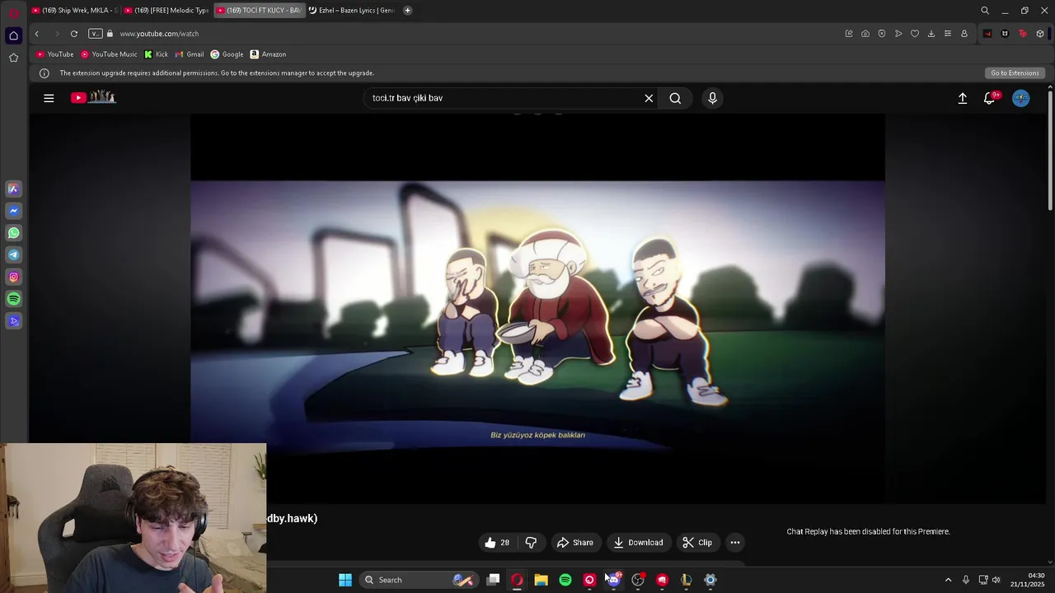Viewport: 1055px width, 593px height.
Task: Clear the YouTube search box text
Action: (649, 98)
